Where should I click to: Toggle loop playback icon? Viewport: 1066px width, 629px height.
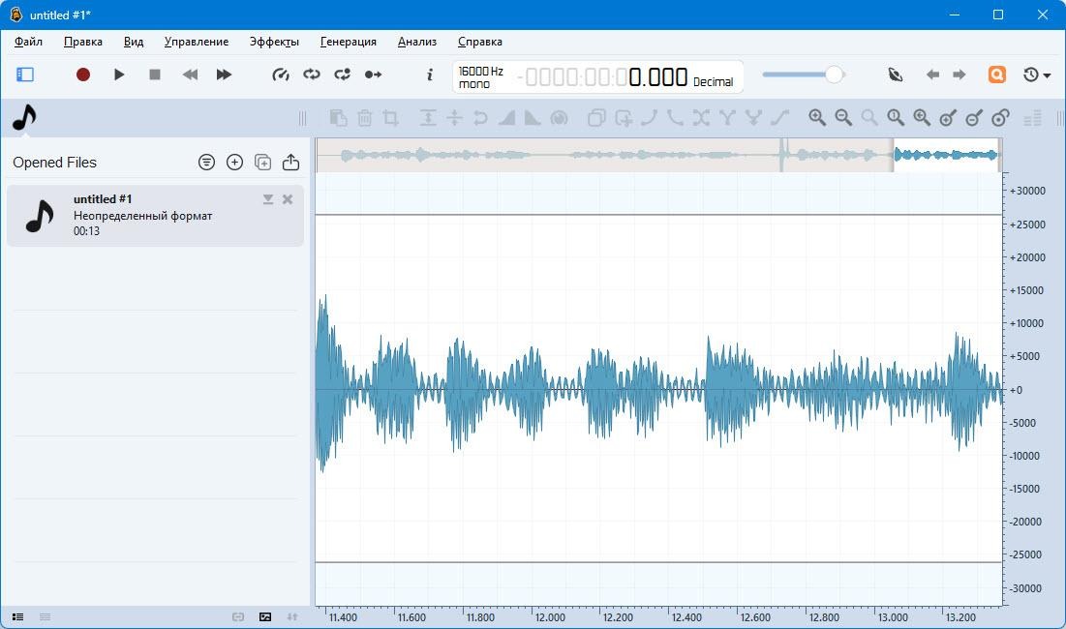pyautogui.click(x=312, y=75)
